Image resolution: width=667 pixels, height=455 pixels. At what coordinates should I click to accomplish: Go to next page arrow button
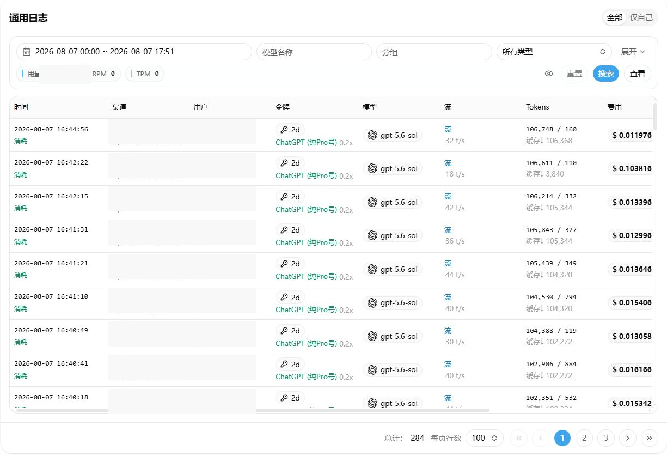[x=627, y=438]
